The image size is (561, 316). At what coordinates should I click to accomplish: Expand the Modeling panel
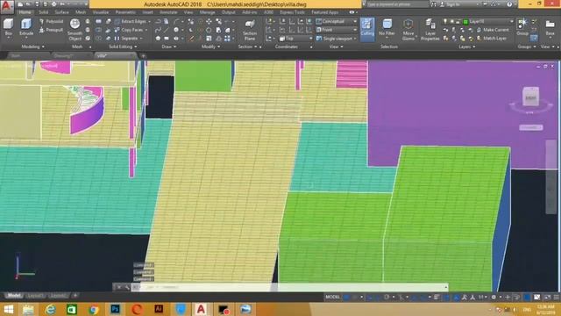[x=33, y=47]
